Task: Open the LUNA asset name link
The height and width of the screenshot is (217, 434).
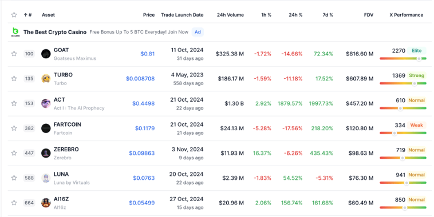Action: click(61, 174)
